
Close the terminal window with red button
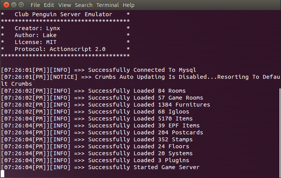pos(6,5)
